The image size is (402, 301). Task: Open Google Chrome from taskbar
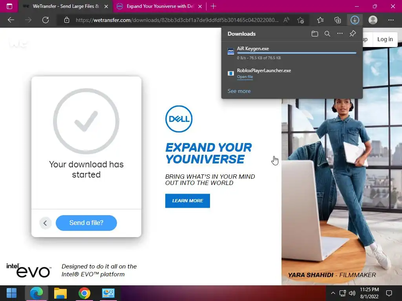[x=84, y=293]
